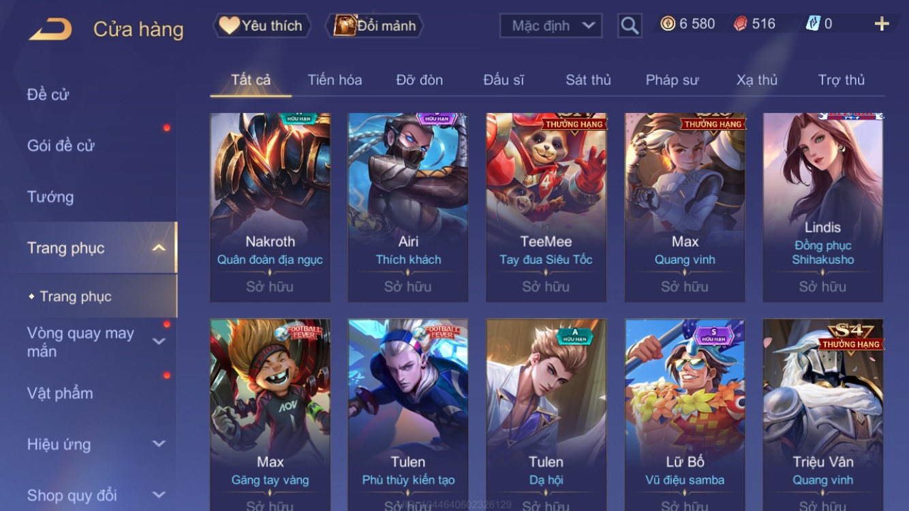
Task: Select the Nakroth Quân đoàn địa ngục skin
Action: pyautogui.click(x=270, y=208)
